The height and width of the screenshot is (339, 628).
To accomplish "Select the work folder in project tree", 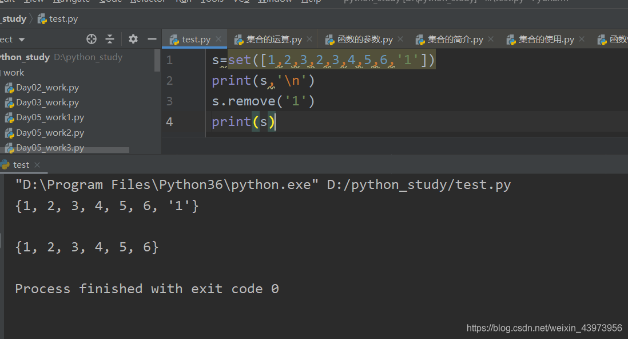I will (14, 73).
